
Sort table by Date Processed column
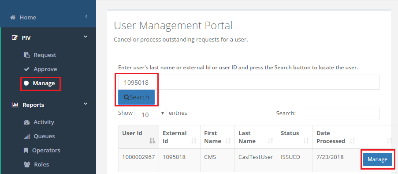tap(336, 137)
